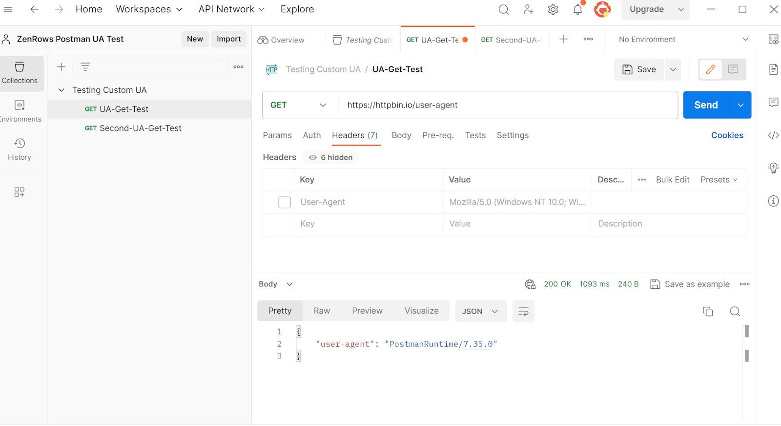
Task: Go forward with the right arrow
Action: (59, 9)
